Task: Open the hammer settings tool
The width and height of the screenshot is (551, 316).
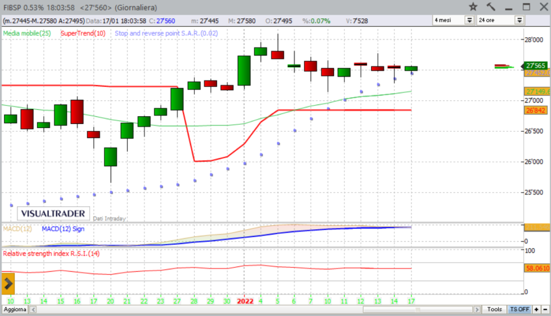Action: (x=490, y=6)
